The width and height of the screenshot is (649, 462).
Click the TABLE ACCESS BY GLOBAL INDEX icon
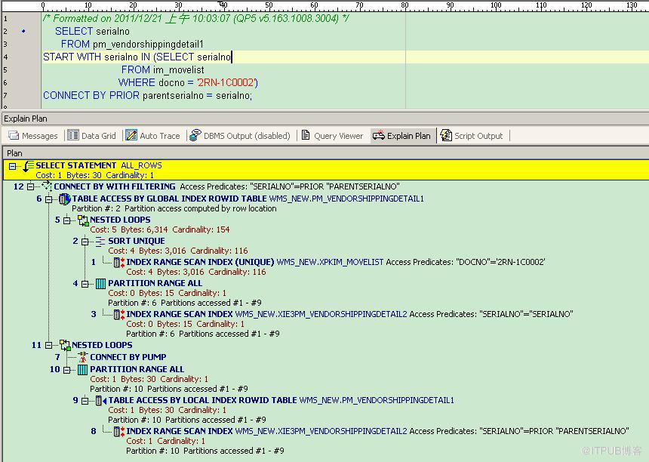click(x=64, y=199)
